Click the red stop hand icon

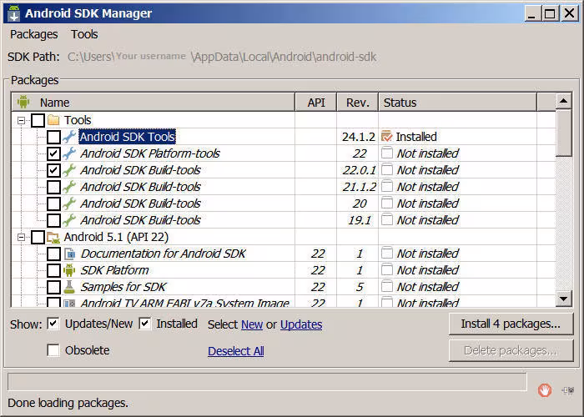(x=545, y=389)
